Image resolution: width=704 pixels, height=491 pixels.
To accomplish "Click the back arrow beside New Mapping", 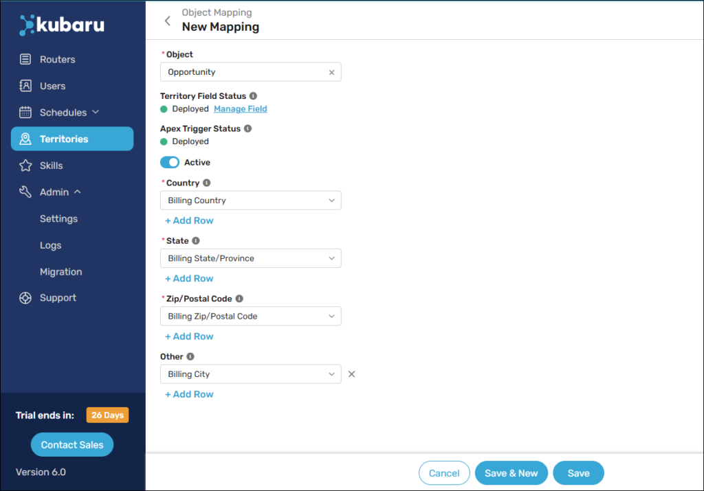I will [x=167, y=21].
